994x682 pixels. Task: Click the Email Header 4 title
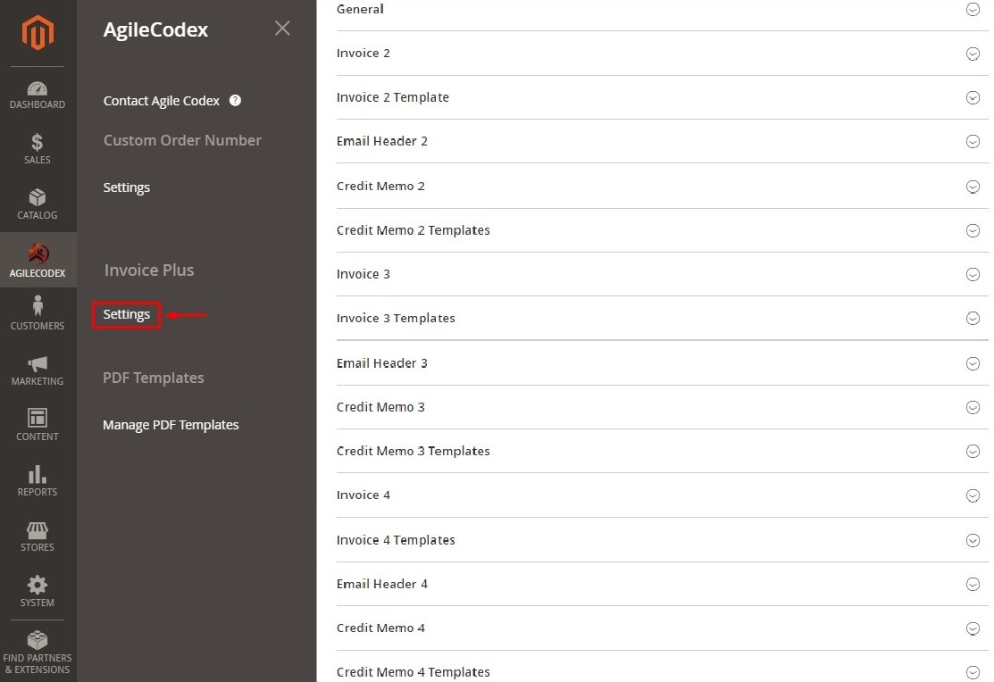click(x=381, y=584)
